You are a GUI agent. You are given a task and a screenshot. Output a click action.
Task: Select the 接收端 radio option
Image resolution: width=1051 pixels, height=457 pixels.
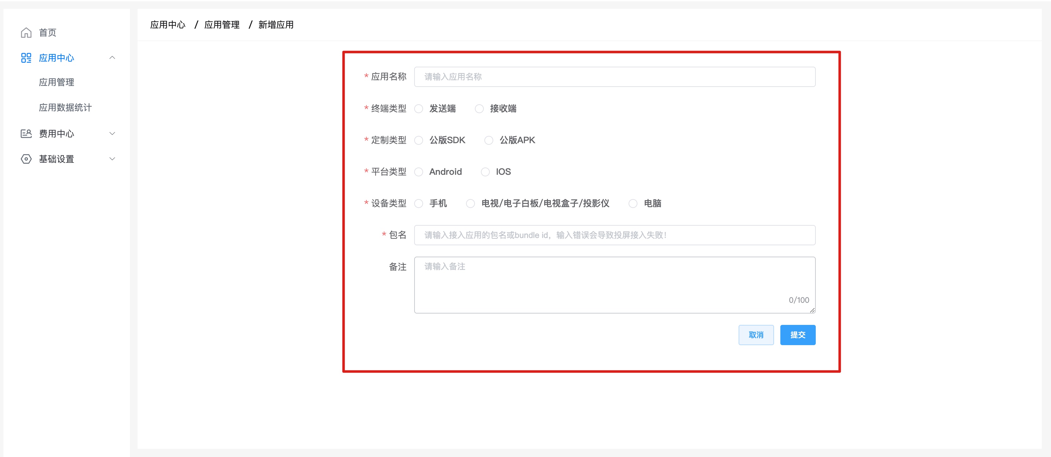point(479,109)
